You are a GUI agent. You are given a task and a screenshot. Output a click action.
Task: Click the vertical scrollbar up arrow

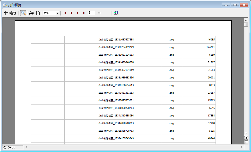coord(246,20)
